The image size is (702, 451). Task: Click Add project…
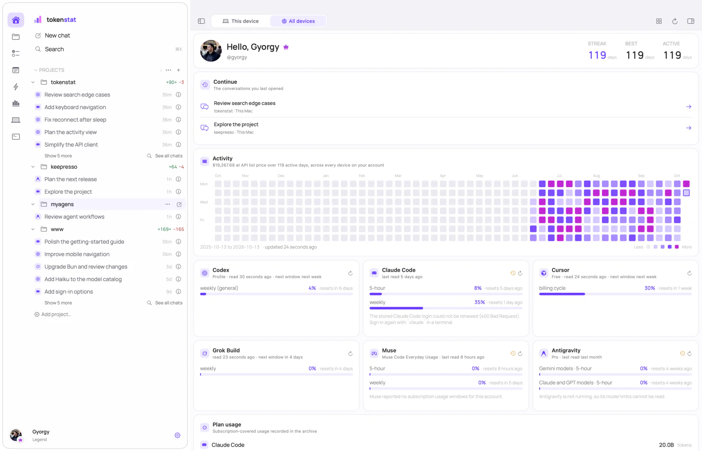(53, 314)
